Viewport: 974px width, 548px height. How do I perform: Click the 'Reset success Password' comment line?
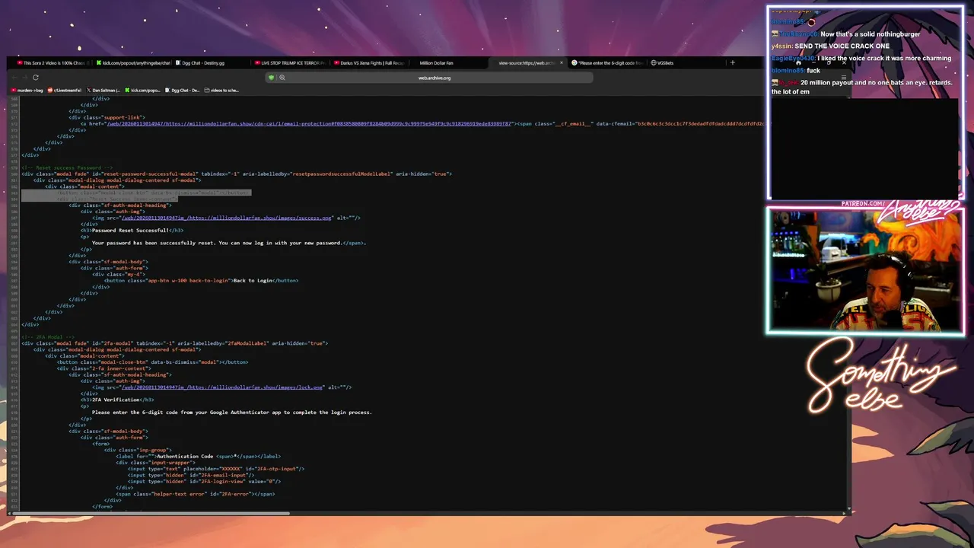[x=67, y=167]
